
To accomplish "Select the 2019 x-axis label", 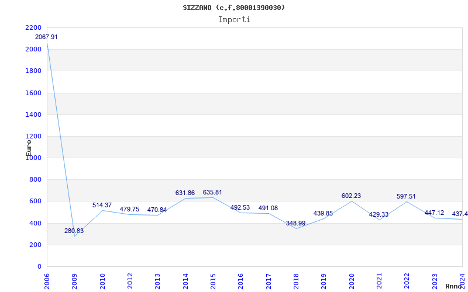I will pyautogui.click(x=324, y=281).
